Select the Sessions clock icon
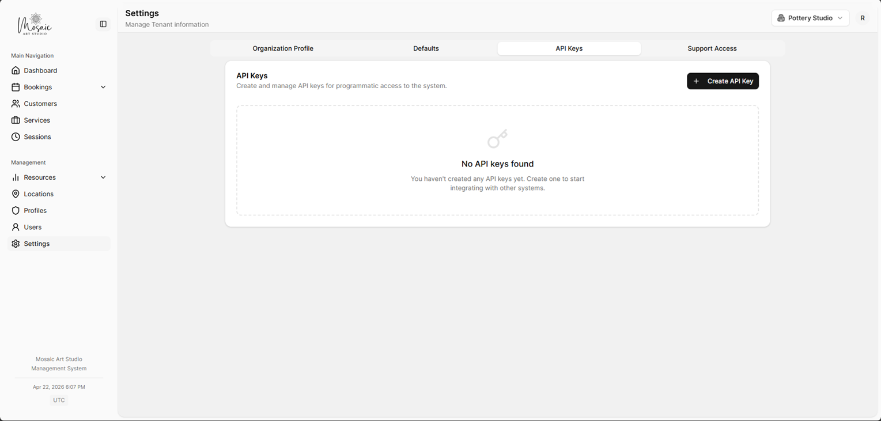The width and height of the screenshot is (881, 421). click(x=16, y=136)
